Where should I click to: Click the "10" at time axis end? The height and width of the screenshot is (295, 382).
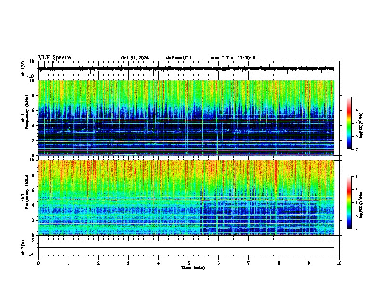tap(339, 263)
